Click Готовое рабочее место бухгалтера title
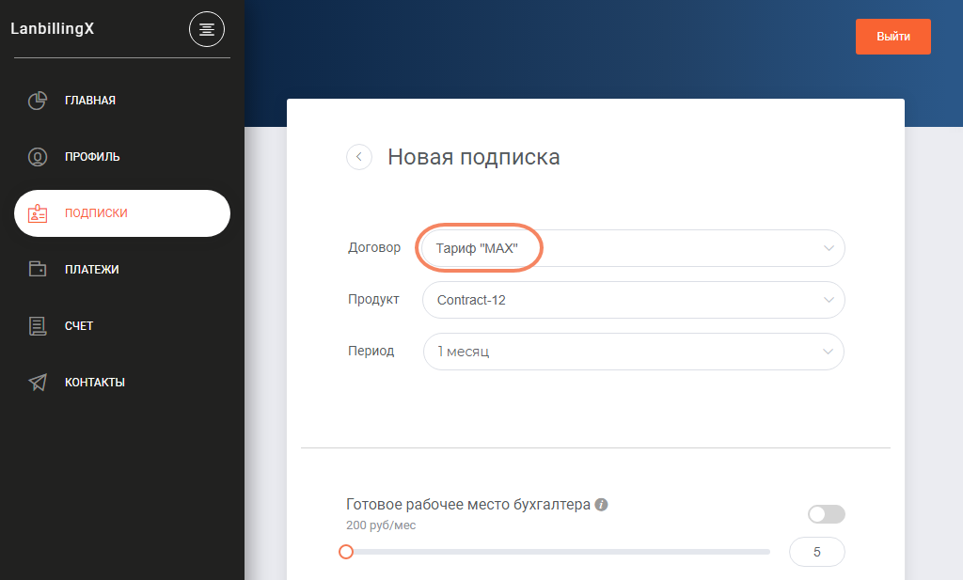Viewport: 963px width, 580px height. pos(468,505)
